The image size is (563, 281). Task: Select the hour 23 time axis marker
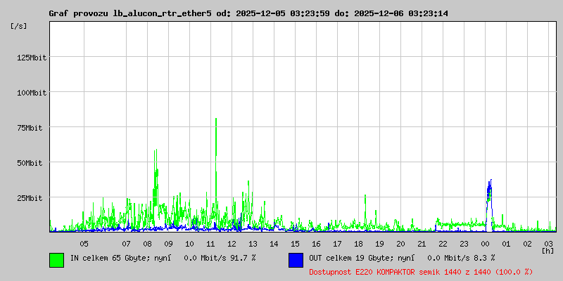464,243
